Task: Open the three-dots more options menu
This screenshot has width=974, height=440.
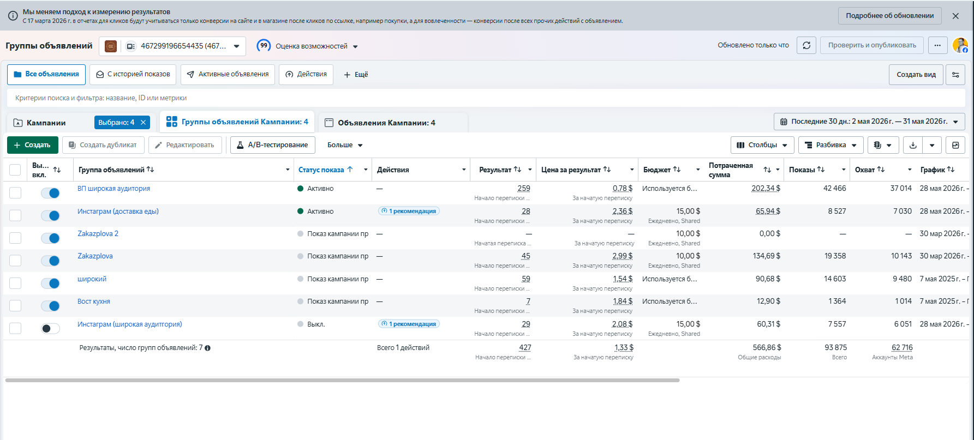Action: click(x=937, y=45)
